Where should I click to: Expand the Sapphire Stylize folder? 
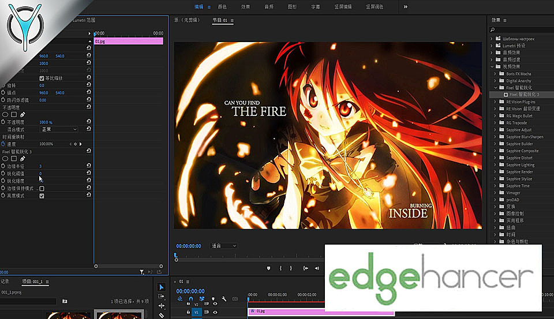[495, 179]
